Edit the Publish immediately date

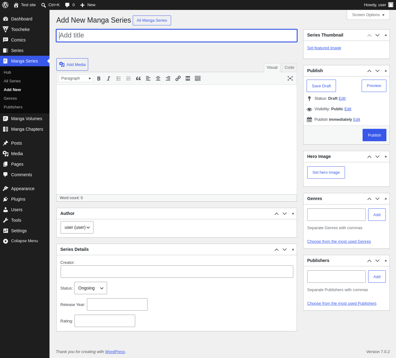click(357, 120)
